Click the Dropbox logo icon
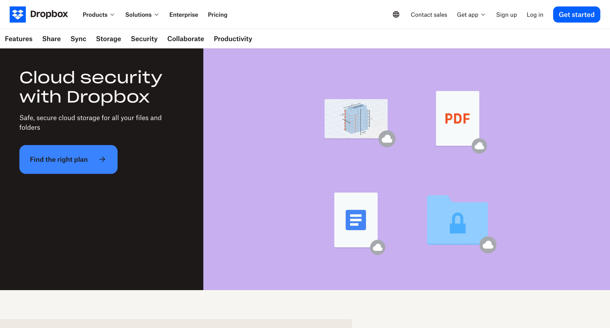 point(18,15)
